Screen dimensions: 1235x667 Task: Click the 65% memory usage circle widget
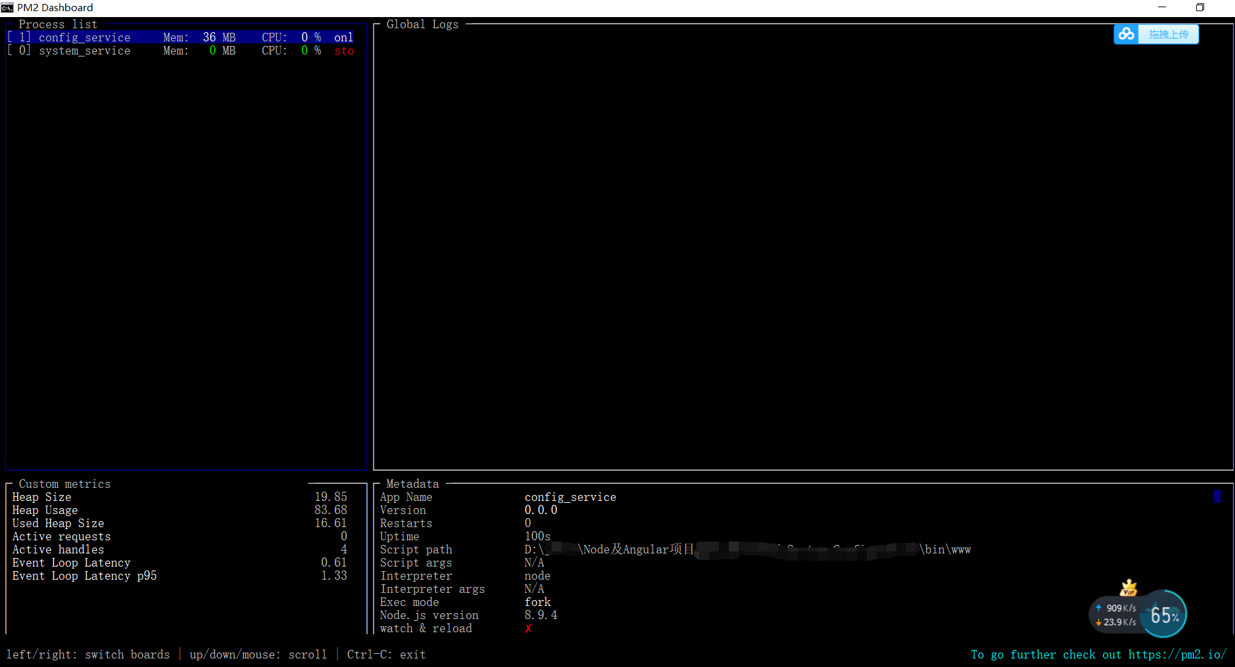coord(1164,614)
